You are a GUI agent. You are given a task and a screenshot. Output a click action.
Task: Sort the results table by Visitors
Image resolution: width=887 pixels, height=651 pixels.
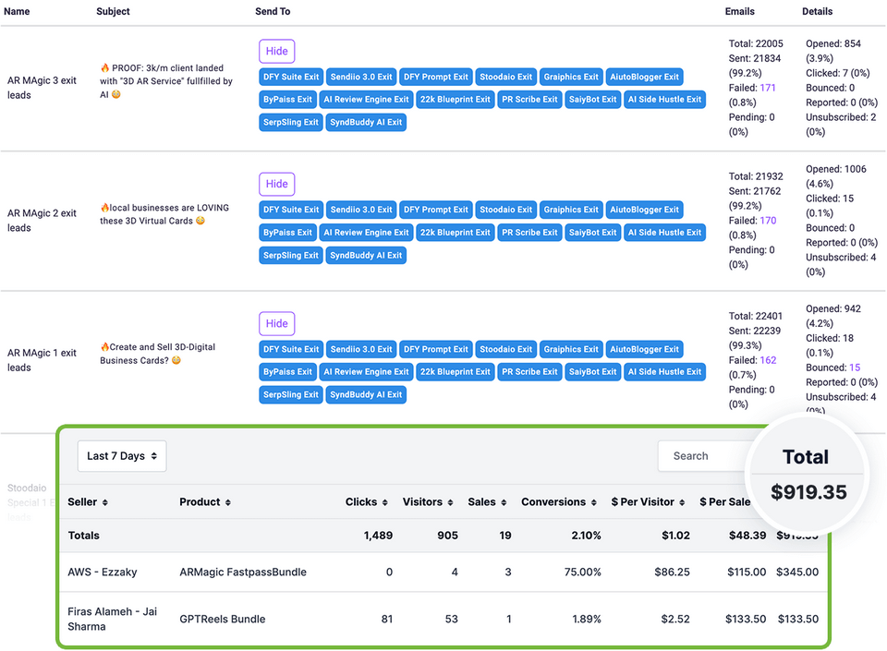[427, 501]
